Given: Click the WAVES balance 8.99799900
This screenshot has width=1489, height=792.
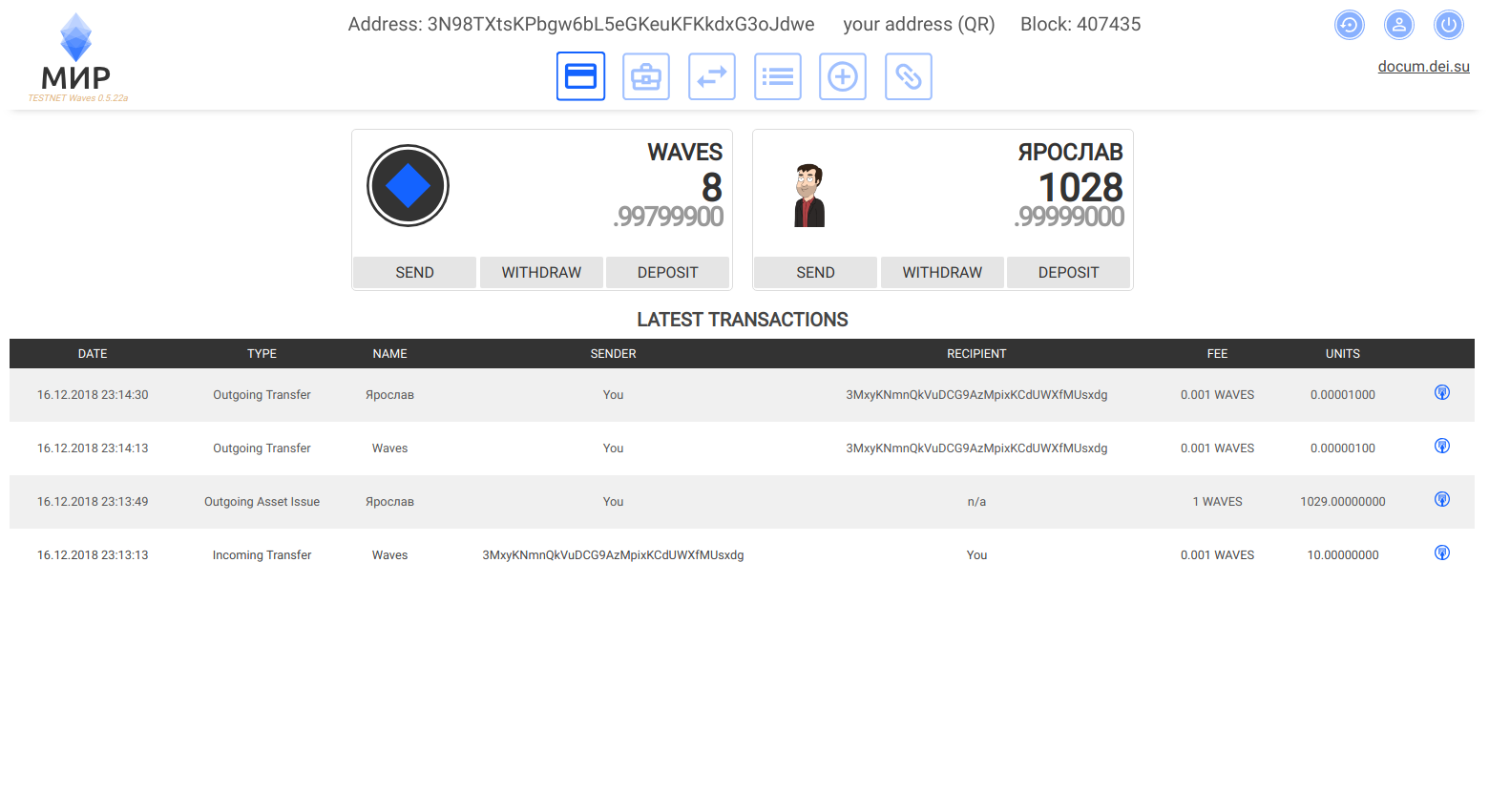Looking at the screenshot, I should tap(669, 199).
